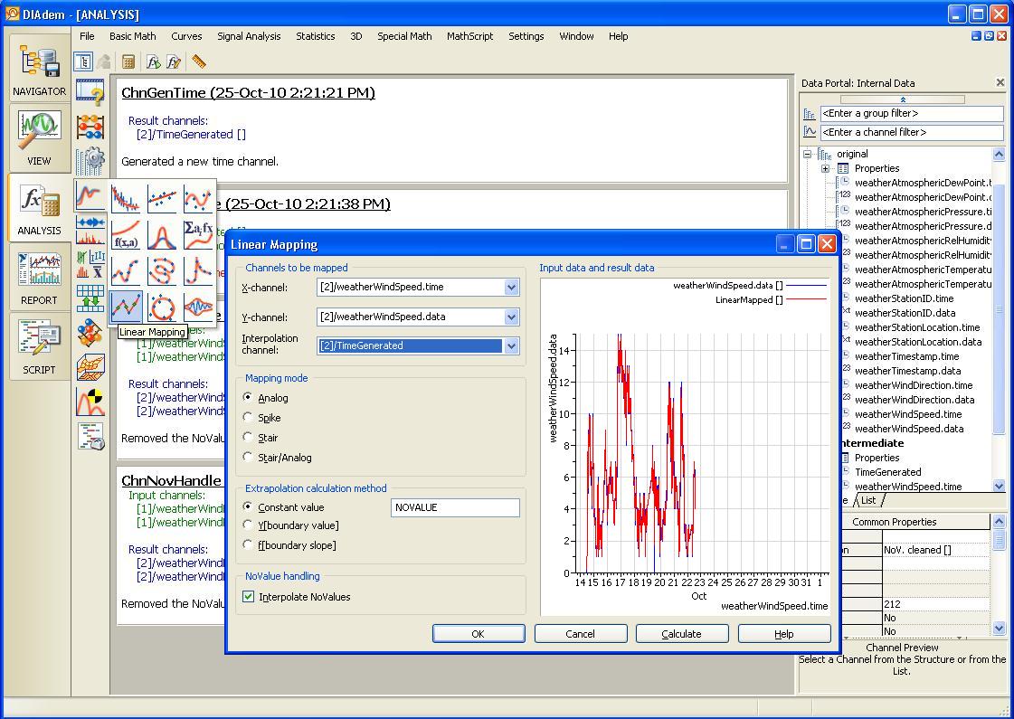Screen dimensions: 1014x719
Task: Select the straight-line regression icon in the palette
Action: (x=162, y=198)
